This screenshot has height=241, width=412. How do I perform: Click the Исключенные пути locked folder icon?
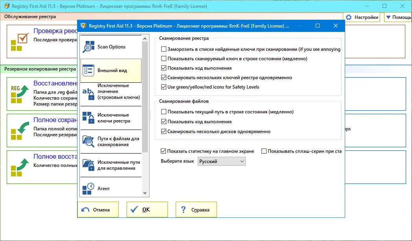88,165
